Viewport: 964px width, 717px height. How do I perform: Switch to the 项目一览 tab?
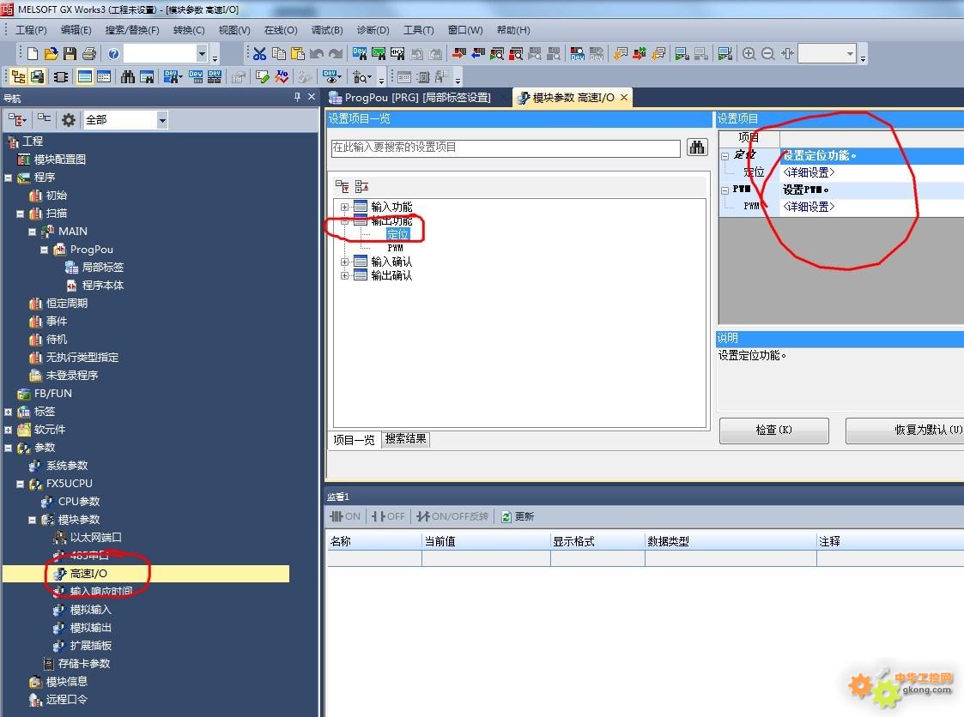pos(354,440)
